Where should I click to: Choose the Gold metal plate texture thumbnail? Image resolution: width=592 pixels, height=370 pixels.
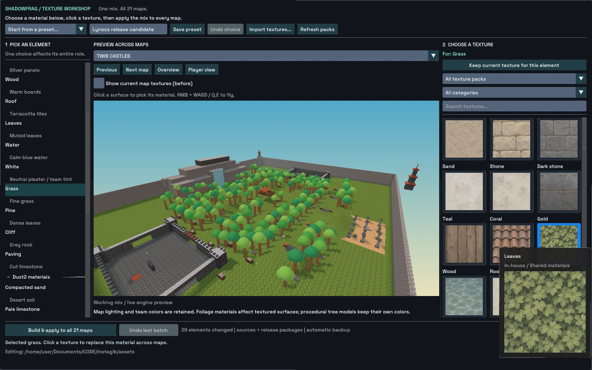tap(559, 192)
